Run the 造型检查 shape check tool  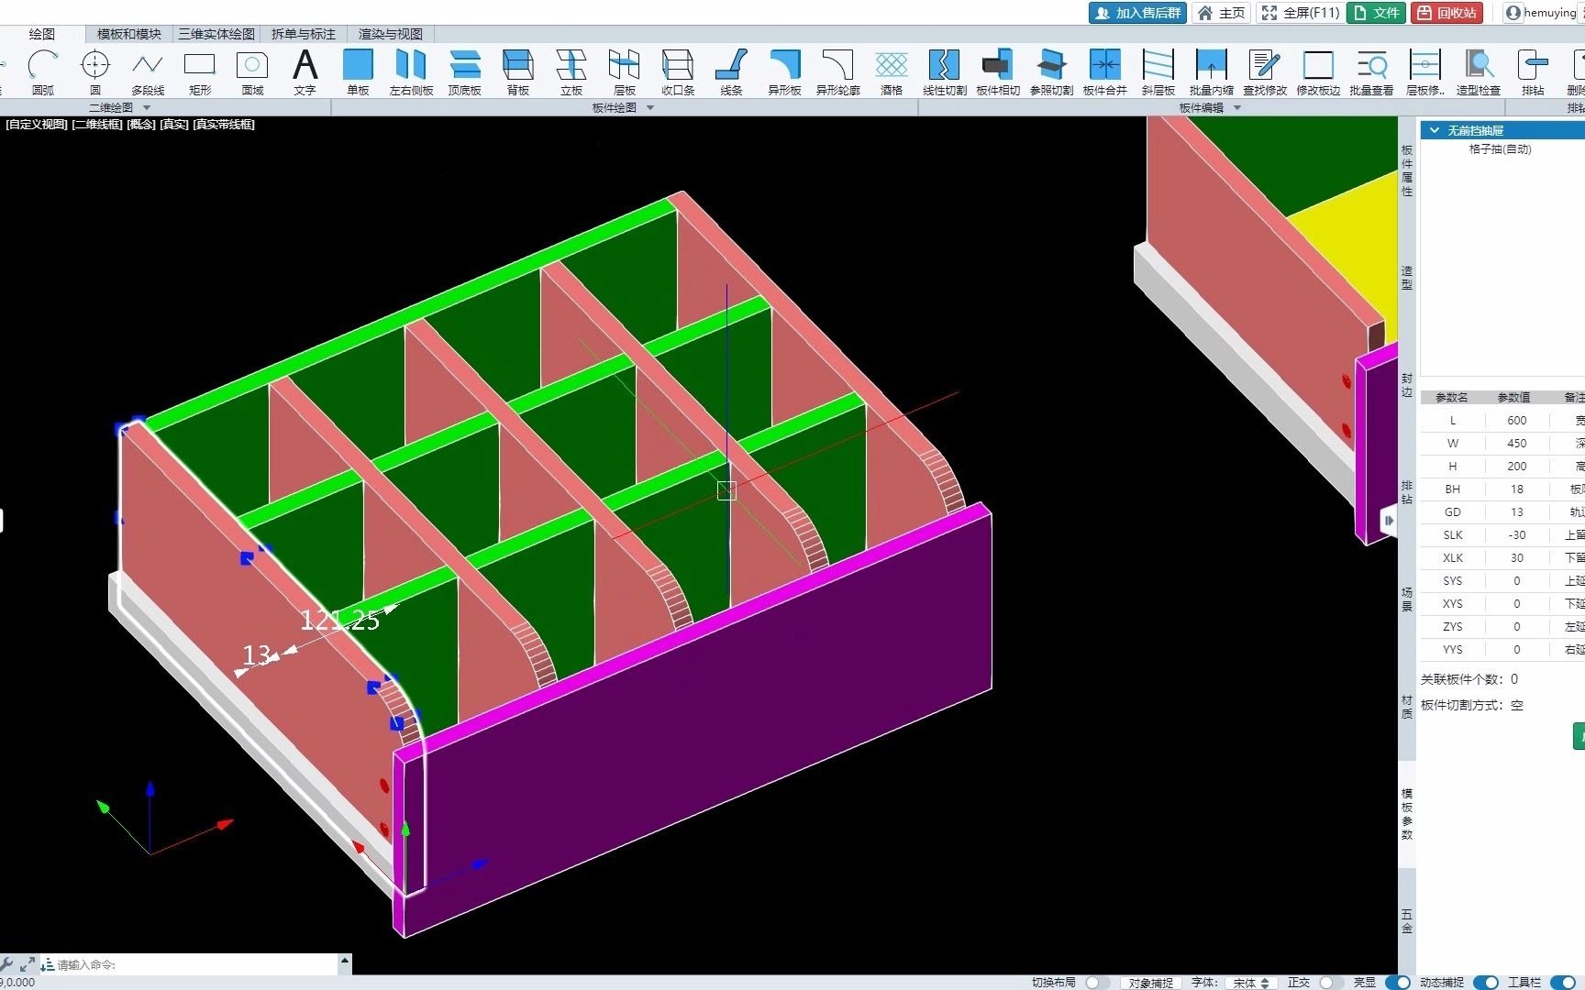1478,72
